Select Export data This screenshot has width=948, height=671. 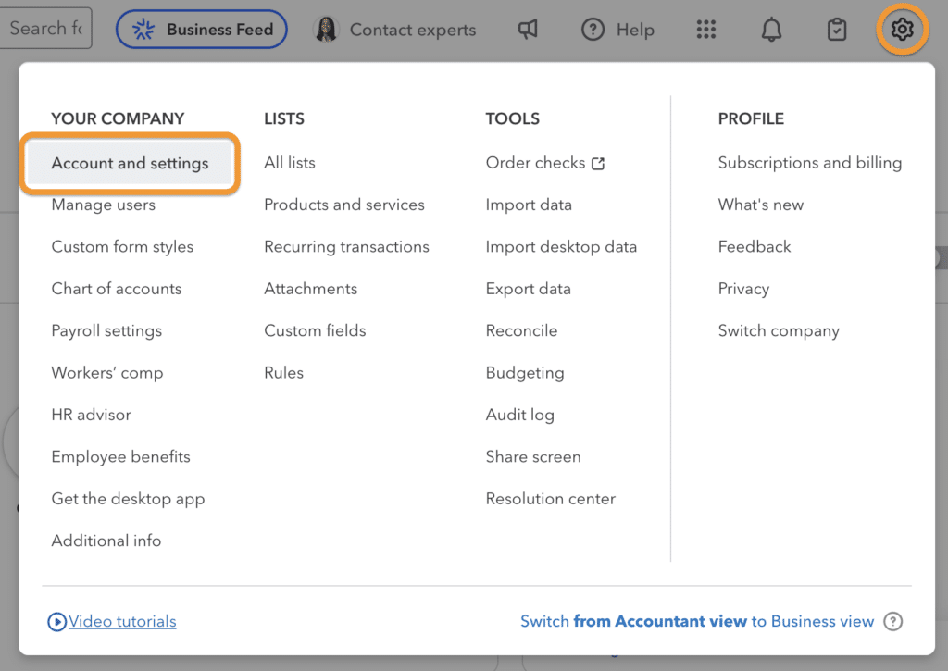click(x=528, y=289)
